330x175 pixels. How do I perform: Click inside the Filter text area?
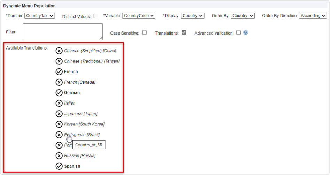[x=63, y=32]
